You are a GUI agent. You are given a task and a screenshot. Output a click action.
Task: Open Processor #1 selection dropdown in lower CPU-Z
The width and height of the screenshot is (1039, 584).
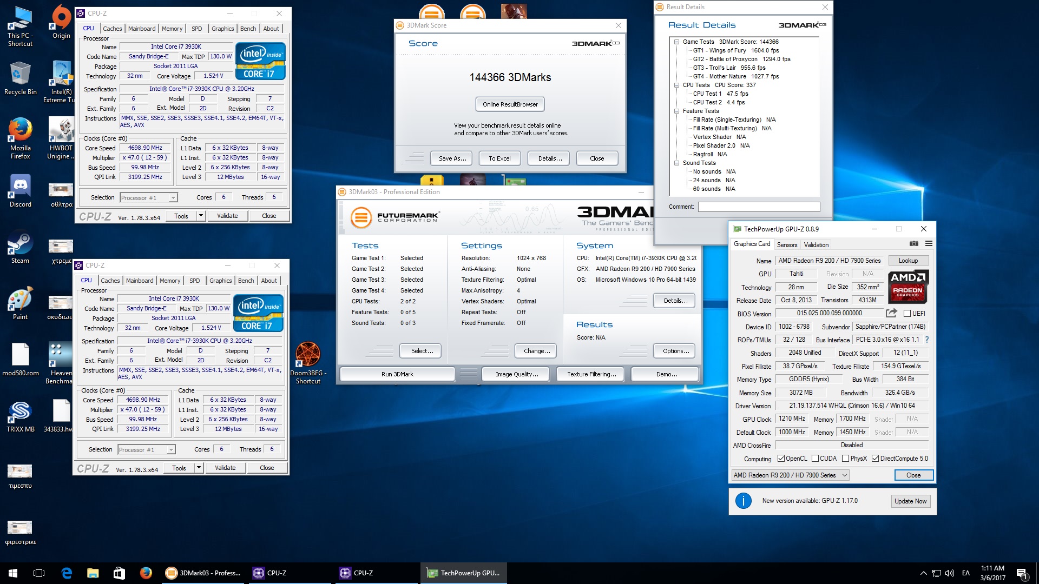pos(147,450)
